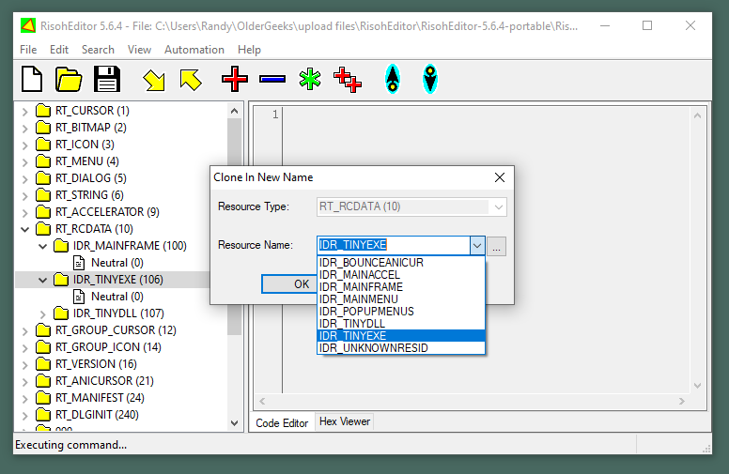Click the Resource Name text field

tap(394, 245)
